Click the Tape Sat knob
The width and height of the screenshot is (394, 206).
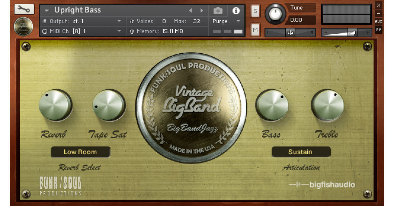[x=108, y=106]
